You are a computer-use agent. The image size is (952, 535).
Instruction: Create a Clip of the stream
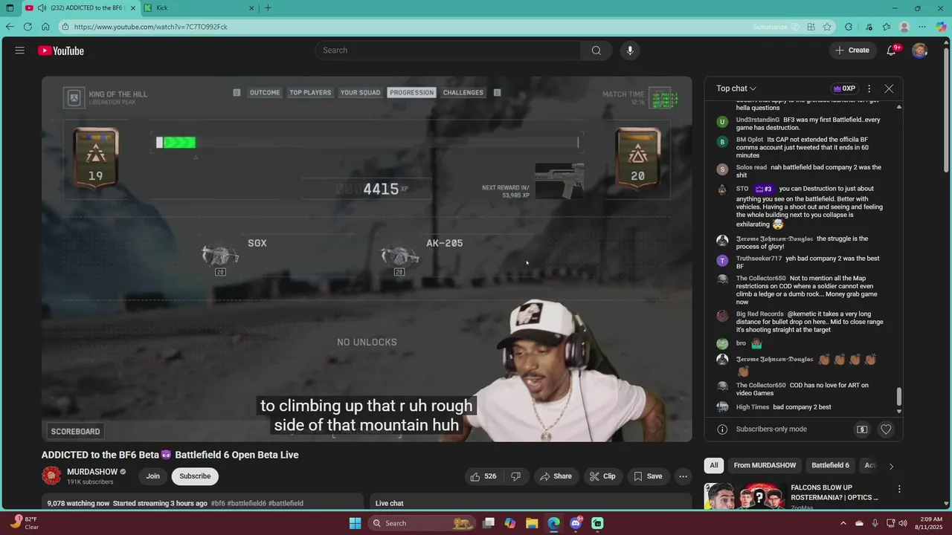[x=602, y=476]
